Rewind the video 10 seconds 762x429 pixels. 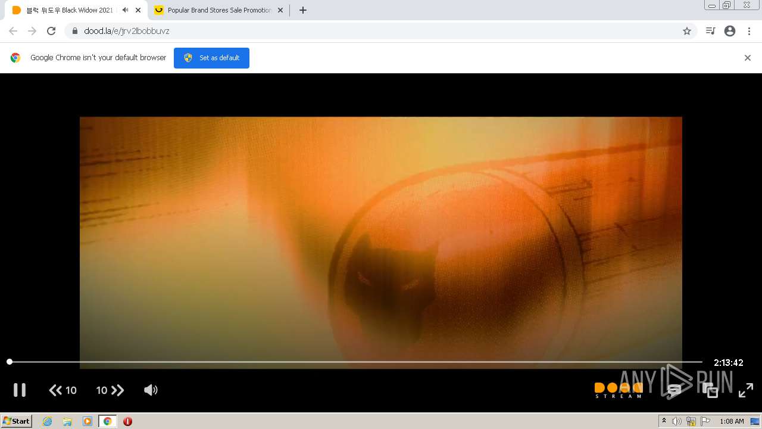63,390
